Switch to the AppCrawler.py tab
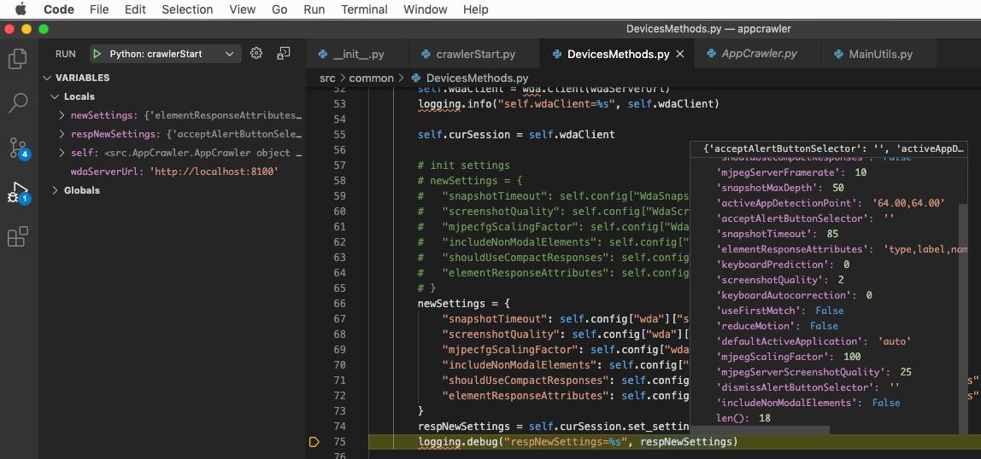Viewport: 981px width, 459px height. click(758, 54)
